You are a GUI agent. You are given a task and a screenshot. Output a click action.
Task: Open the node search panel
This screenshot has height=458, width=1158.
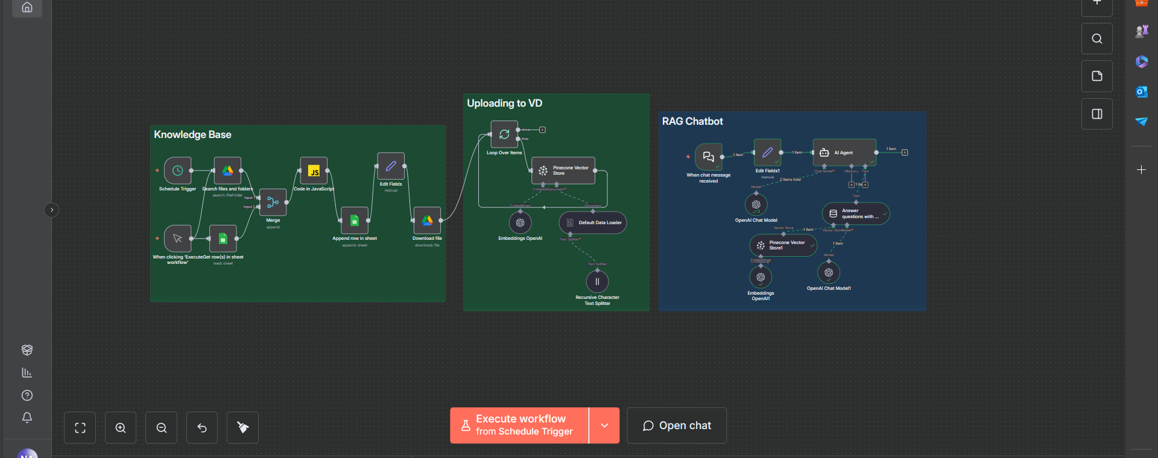point(1097,39)
